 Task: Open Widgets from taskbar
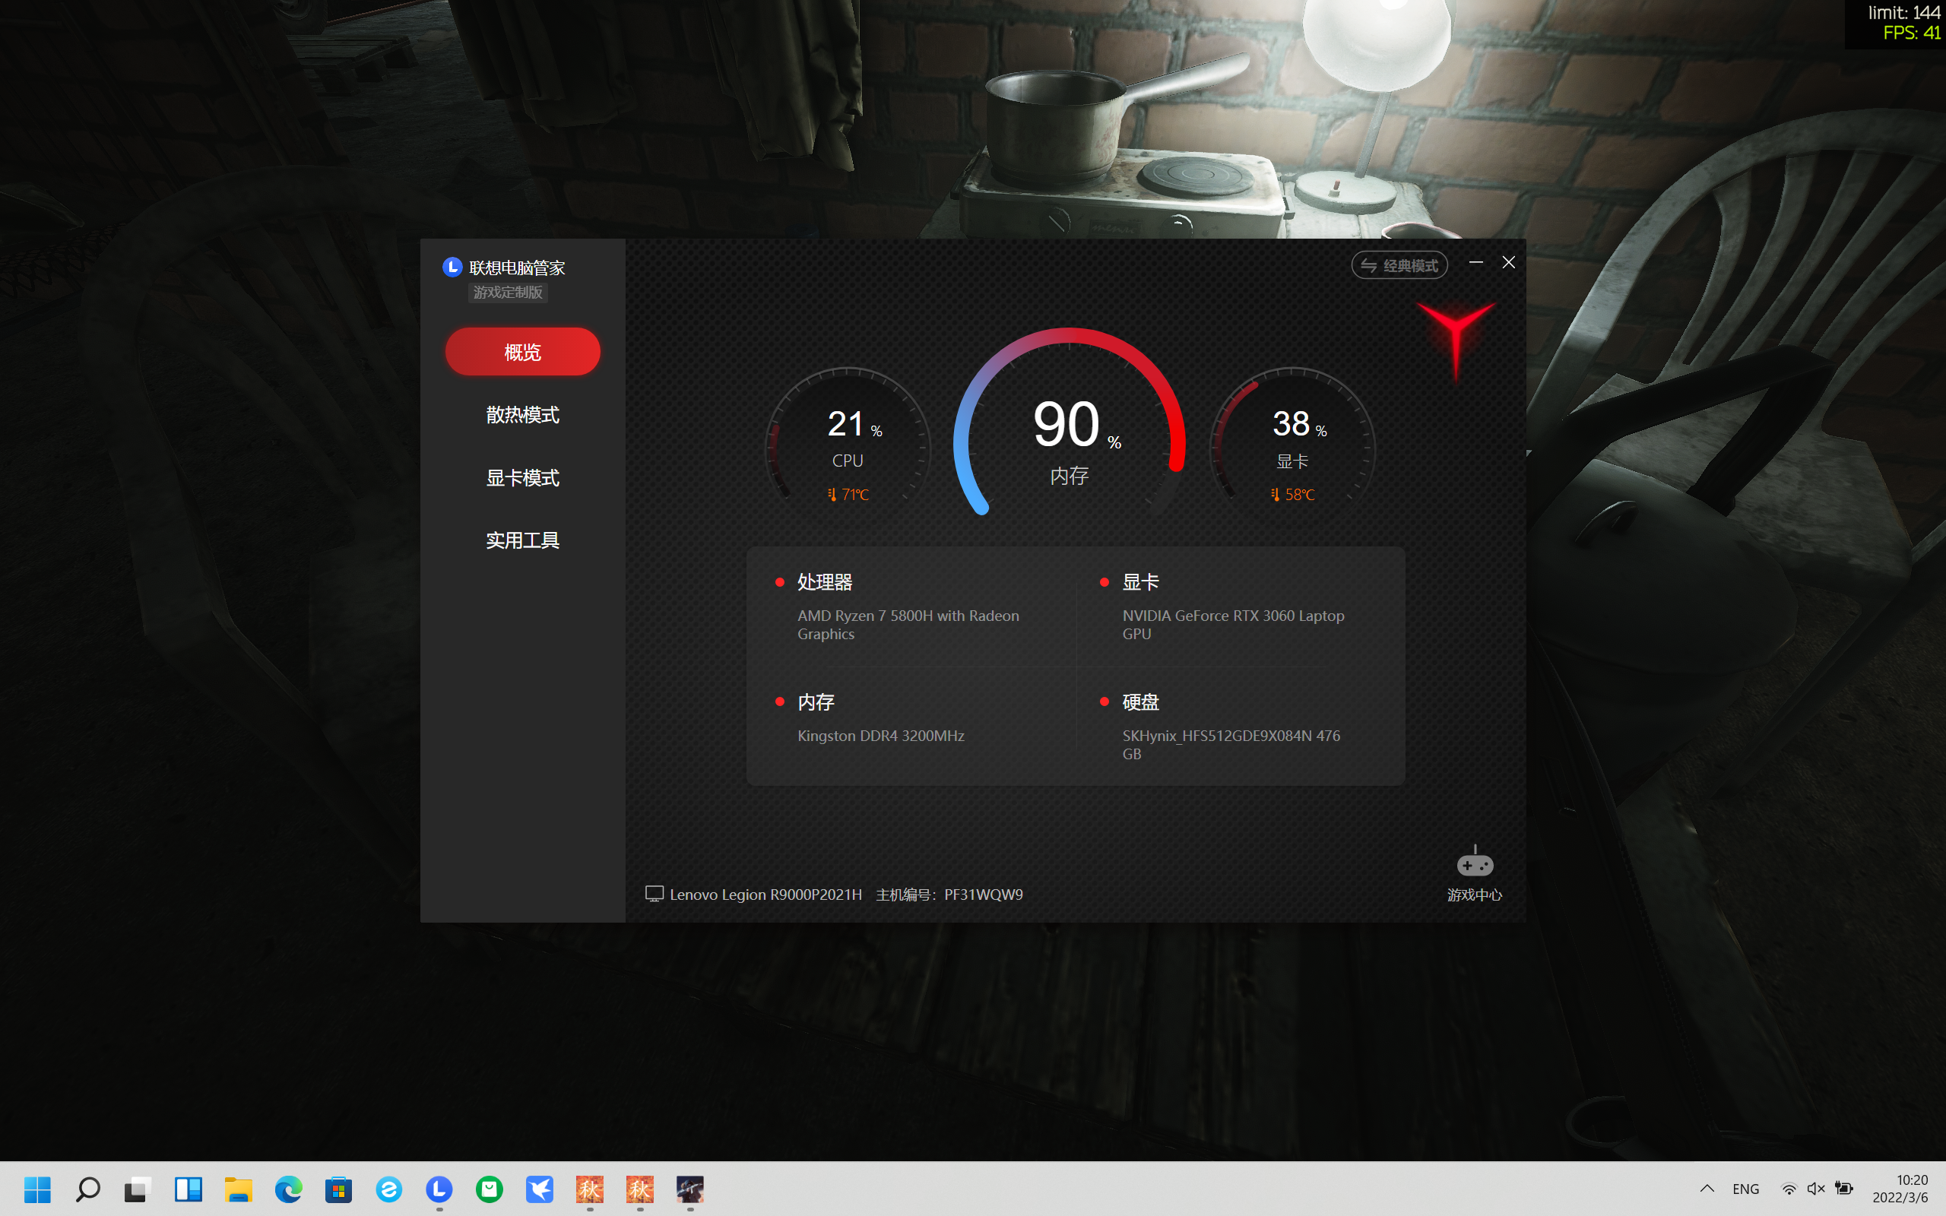pyautogui.click(x=189, y=1189)
